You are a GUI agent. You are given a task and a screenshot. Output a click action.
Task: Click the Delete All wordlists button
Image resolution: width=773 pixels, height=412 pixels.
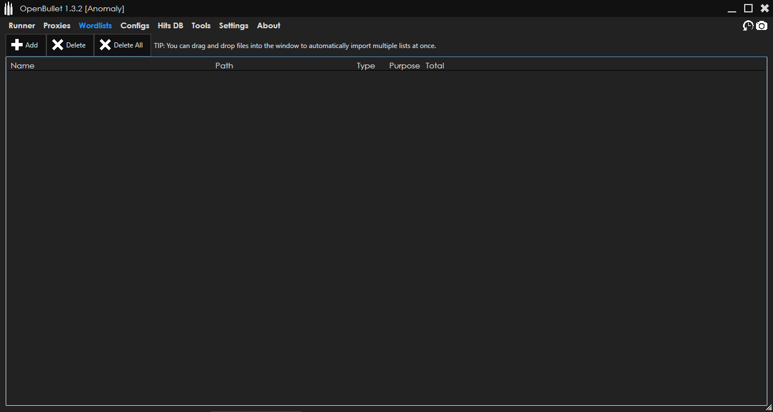pyautogui.click(x=122, y=45)
